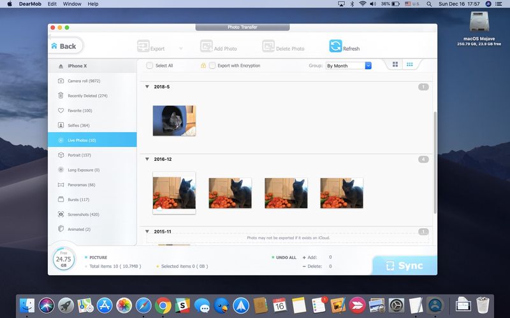Viewport: 510px width, 318px height.
Task: Open the Bursts (117) album
Action: [x=92, y=200]
